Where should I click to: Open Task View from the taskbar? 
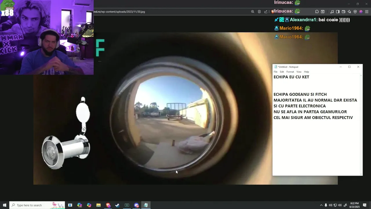[x=70, y=205]
